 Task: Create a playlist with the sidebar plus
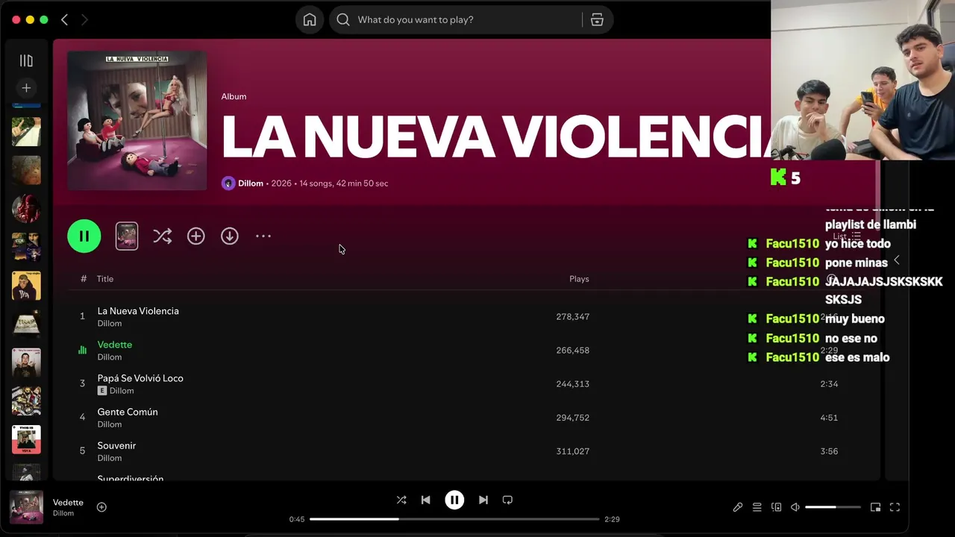26,88
